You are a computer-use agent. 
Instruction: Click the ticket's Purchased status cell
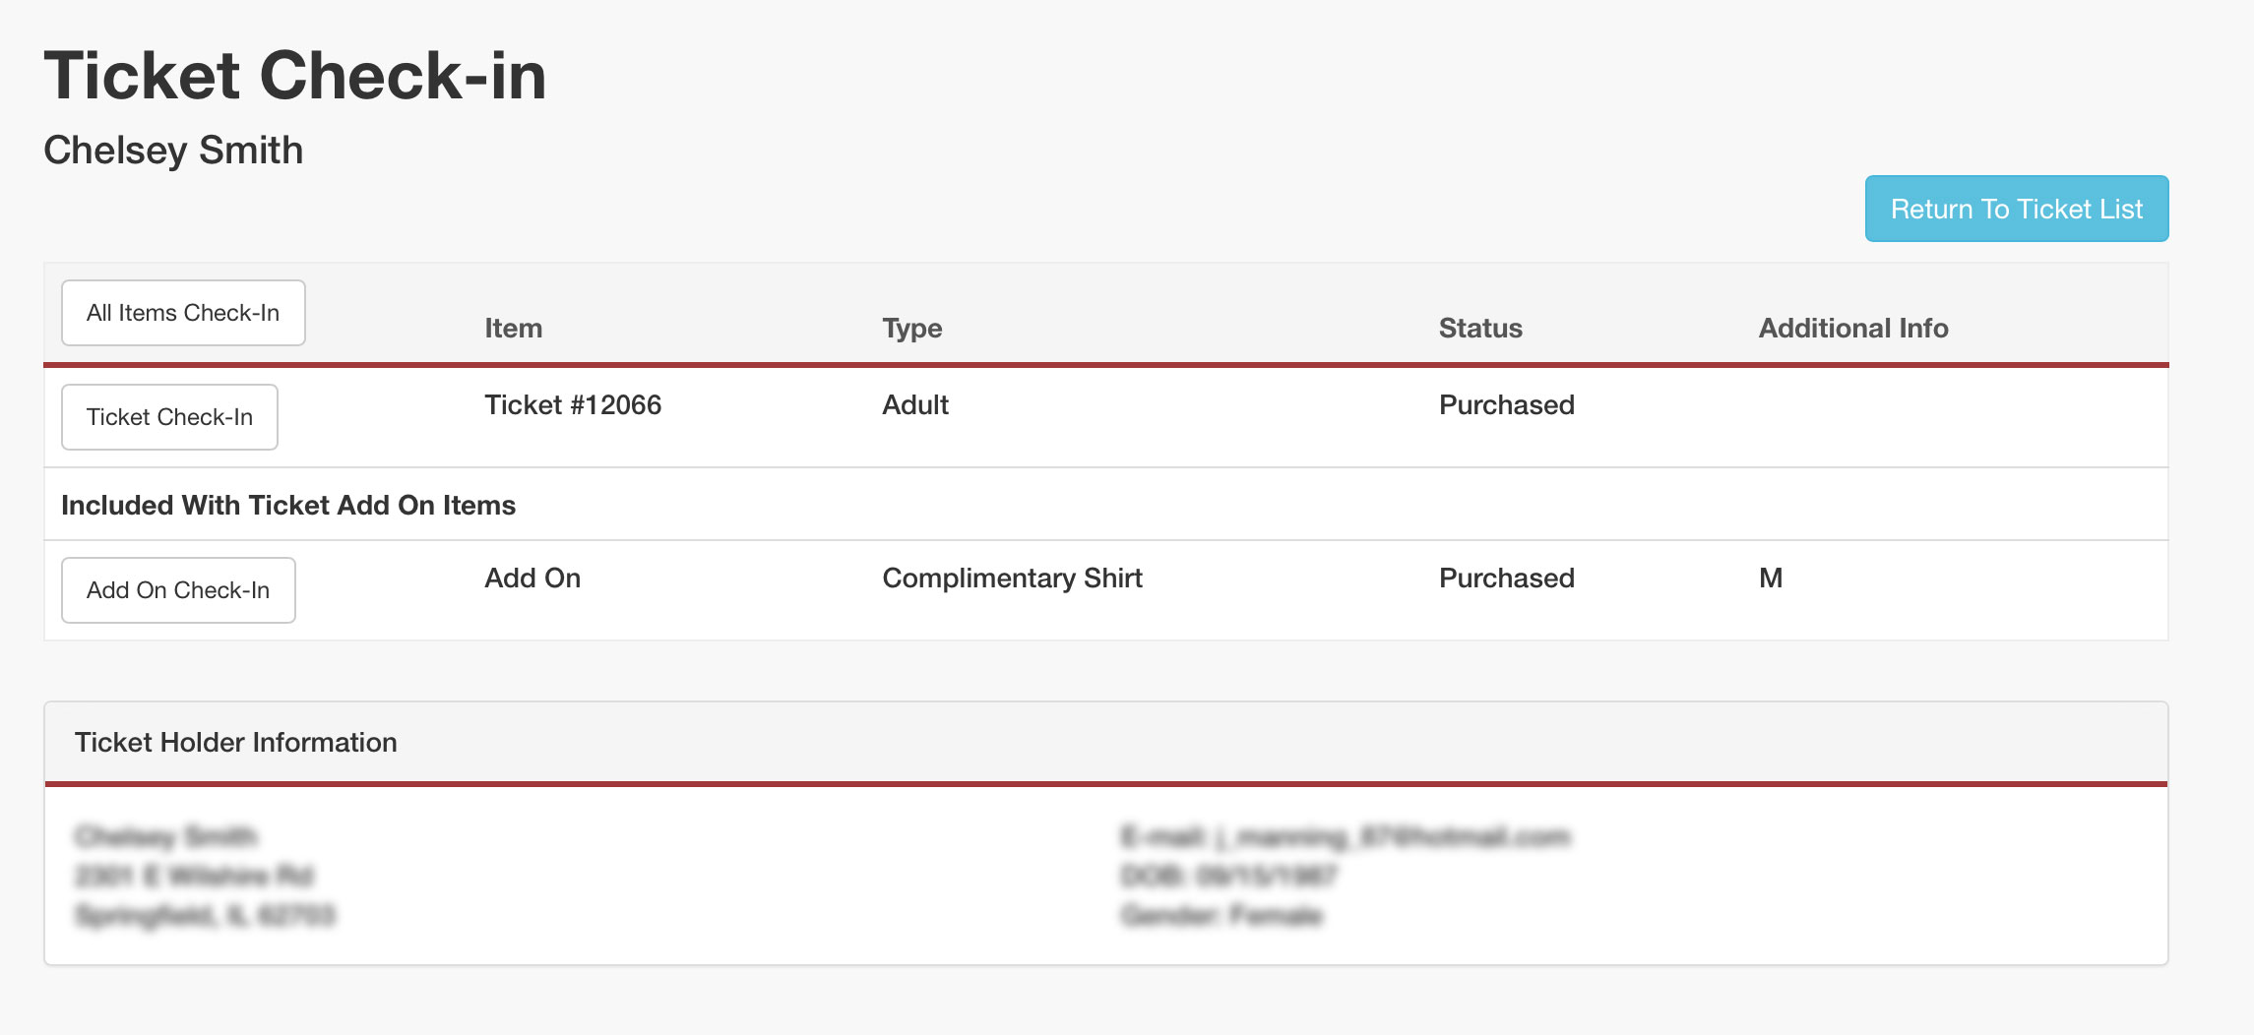[x=1506, y=404]
